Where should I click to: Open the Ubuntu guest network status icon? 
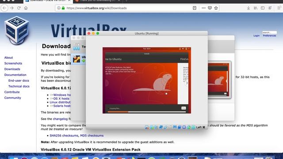(180, 49)
